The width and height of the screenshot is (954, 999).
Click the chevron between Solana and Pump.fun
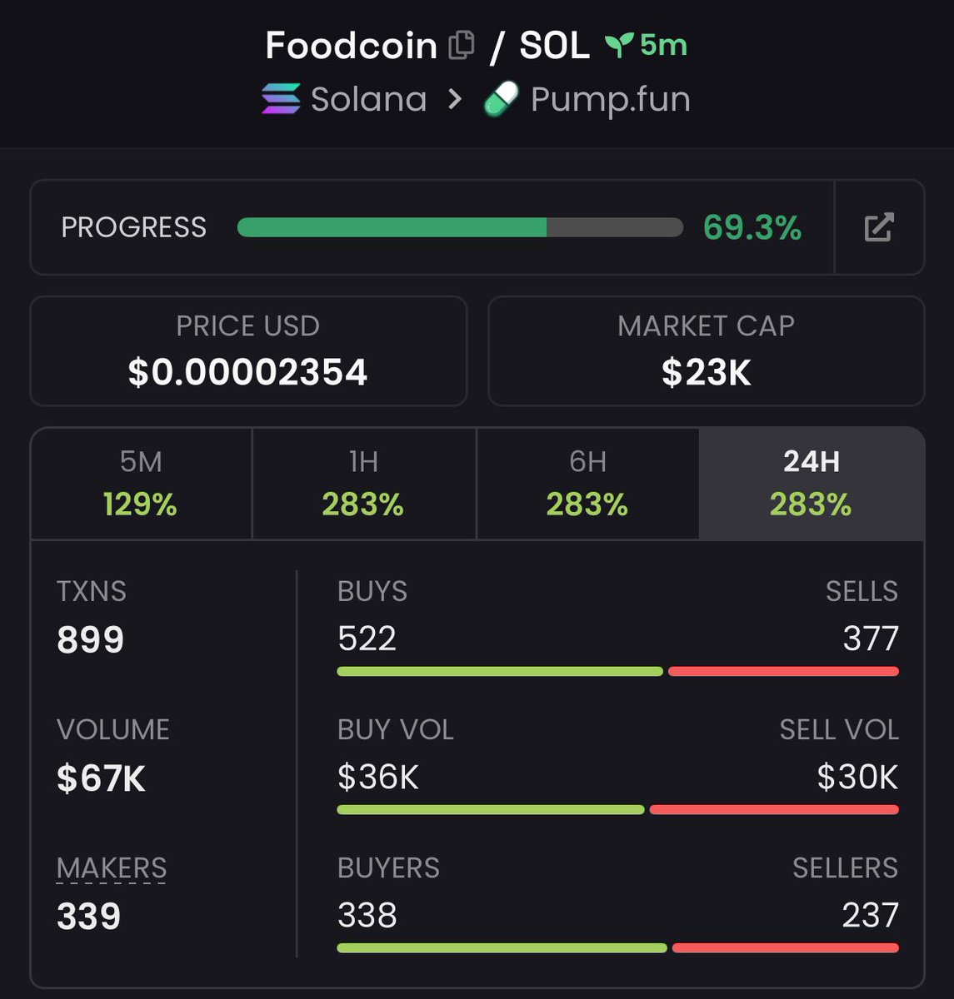[x=455, y=99]
